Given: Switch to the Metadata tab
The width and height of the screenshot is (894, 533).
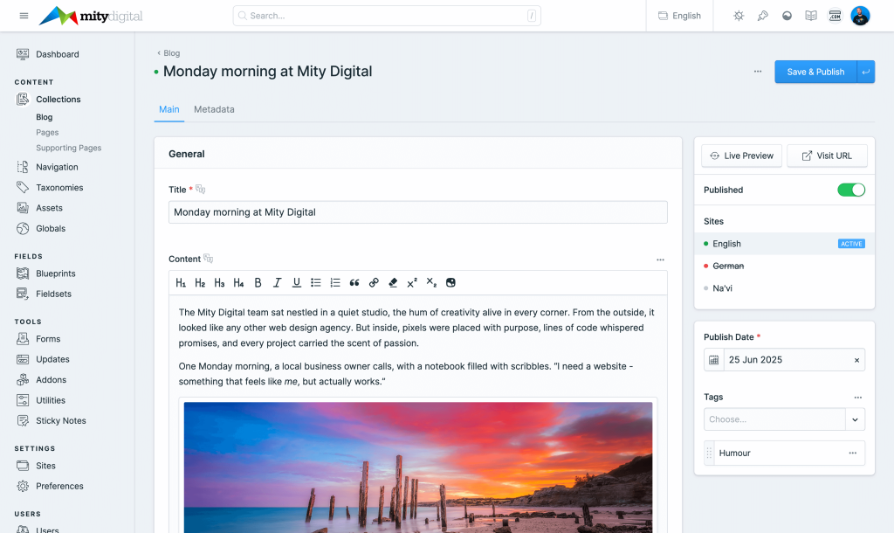Looking at the screenshot, I should (214, 109).
